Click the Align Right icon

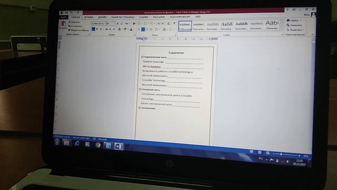pos(147,29)
